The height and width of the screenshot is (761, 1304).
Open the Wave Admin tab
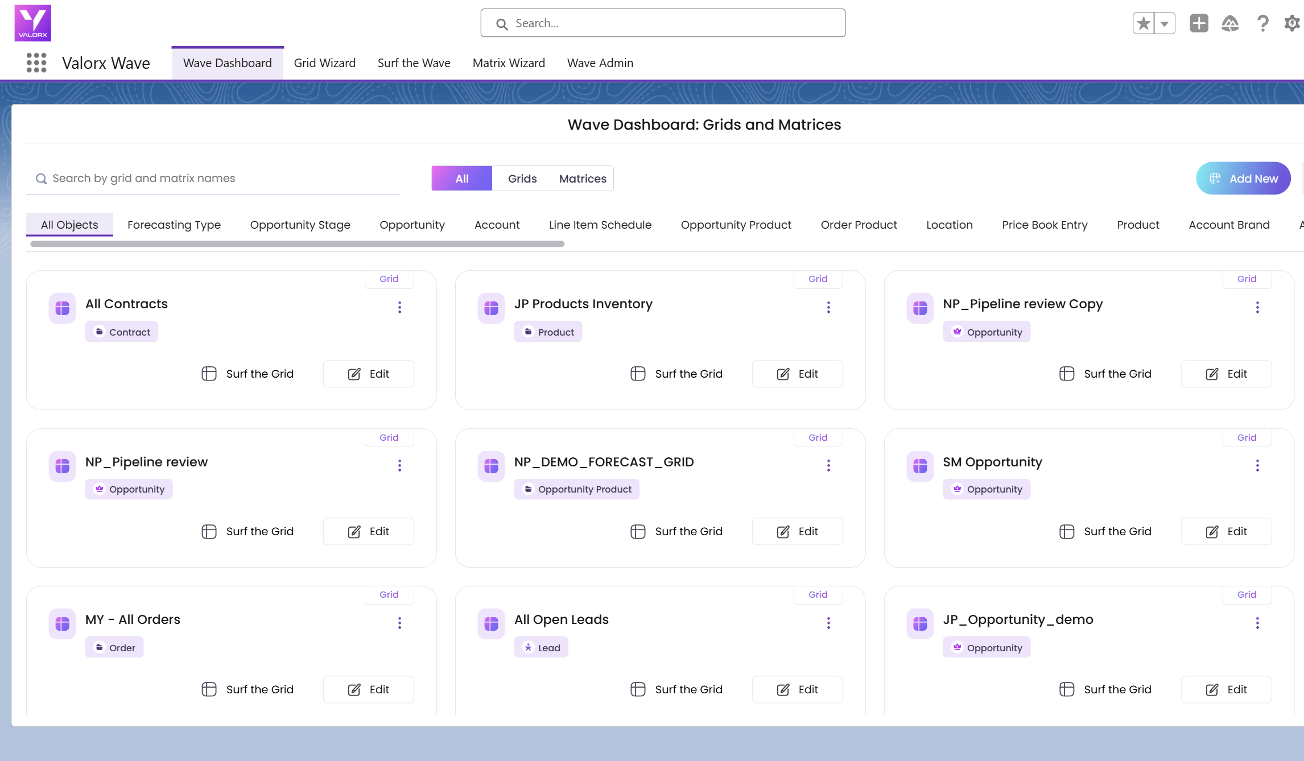[x=600, y=63]
